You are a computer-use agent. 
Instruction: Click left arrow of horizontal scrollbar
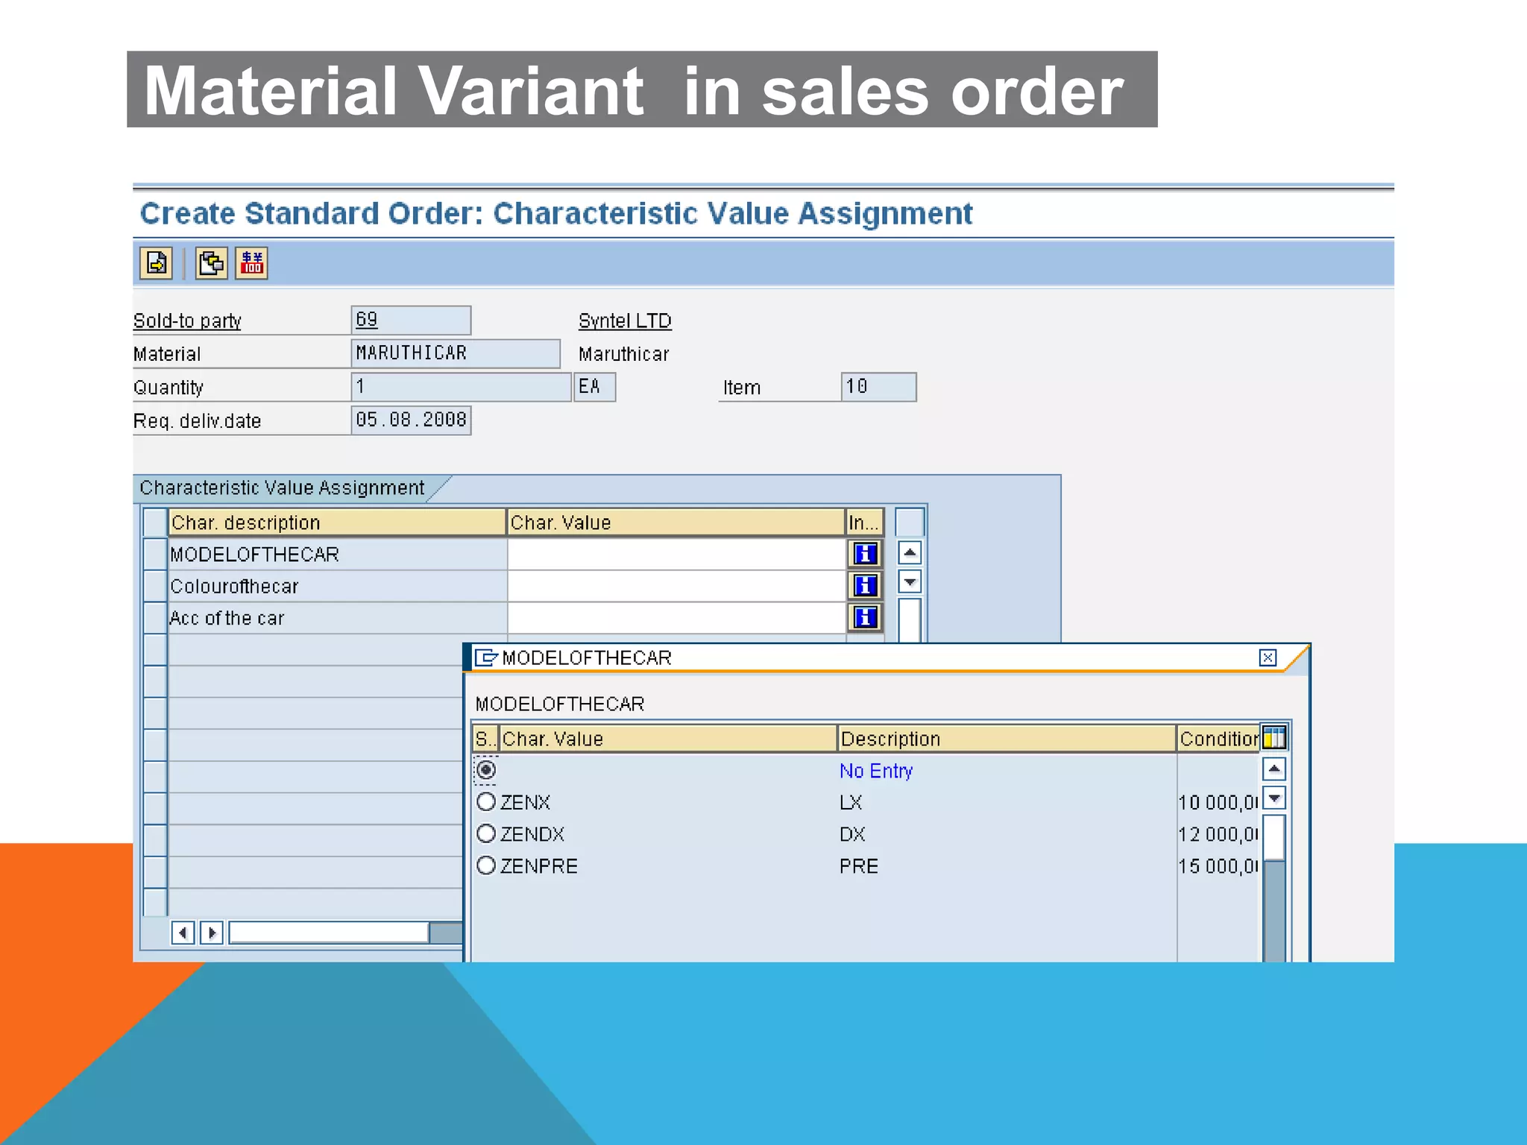[183, 933]
